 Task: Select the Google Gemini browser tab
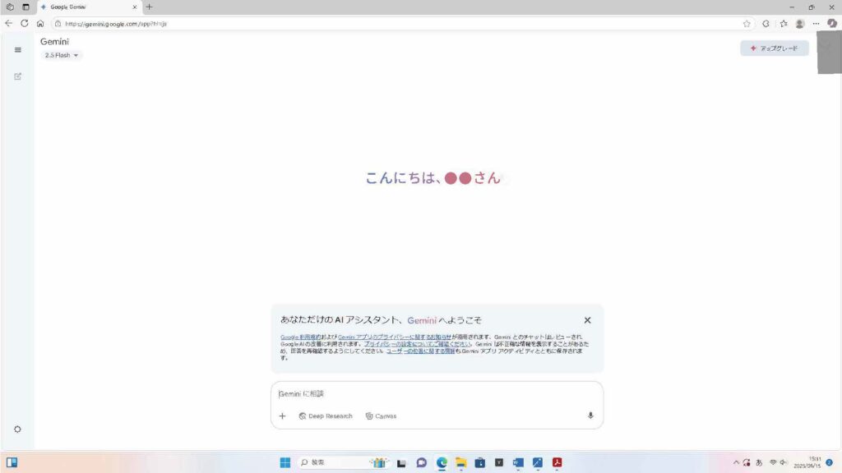pyautogui.click(x=89, y=7)
